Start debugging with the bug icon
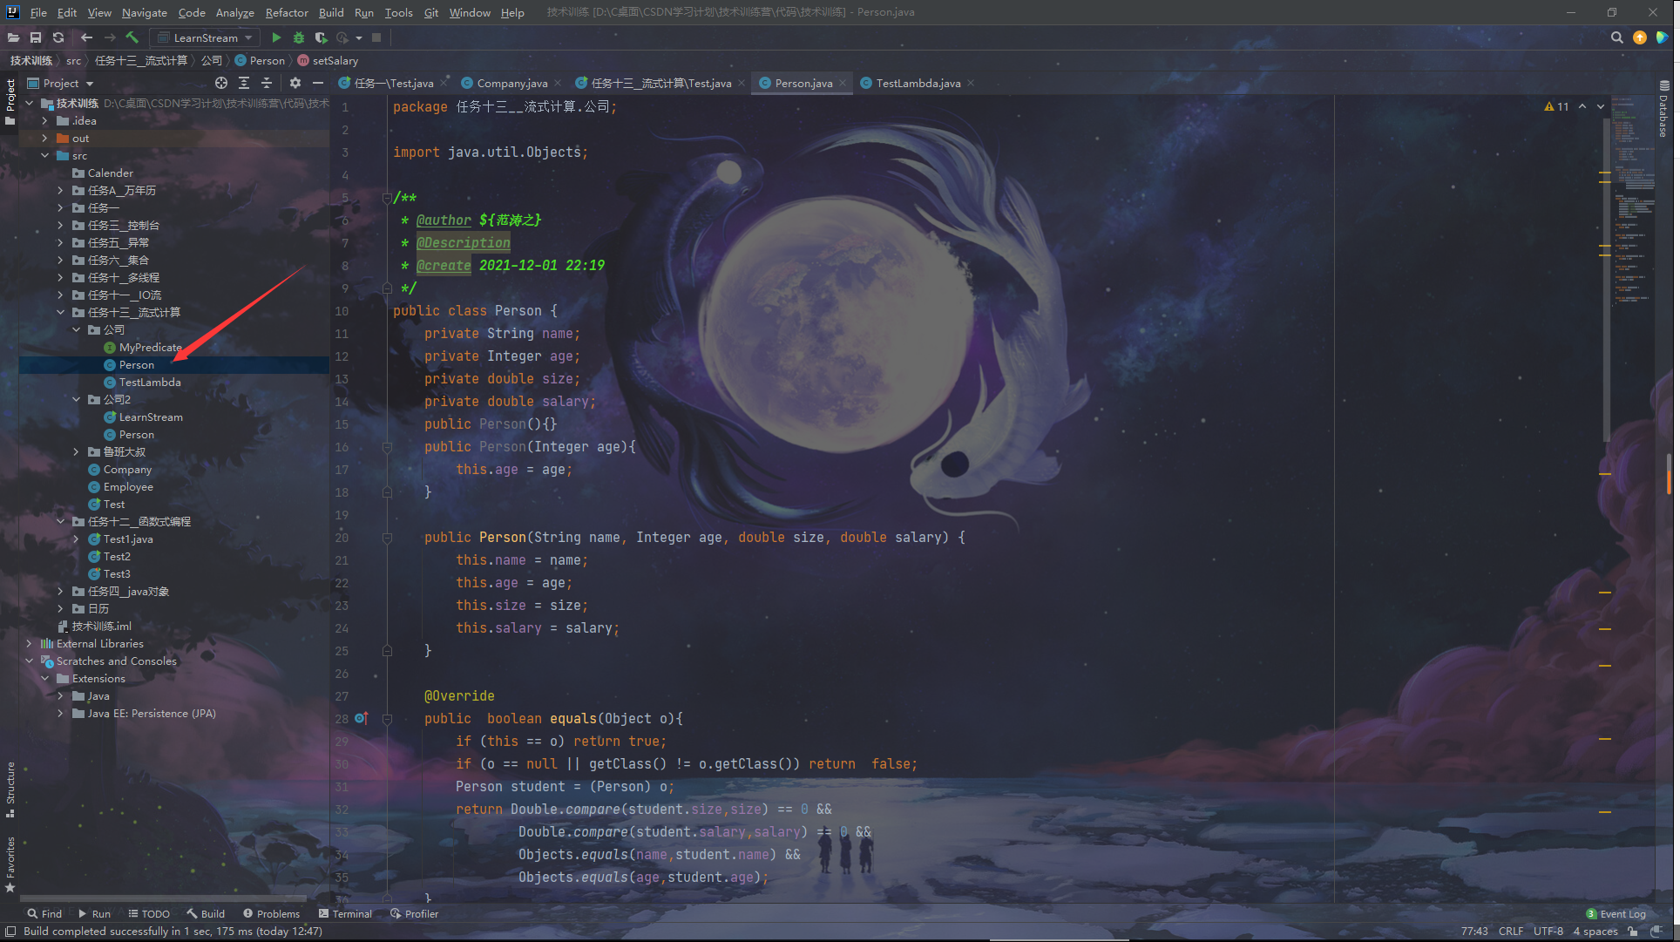Screen dimensions: 1680x942 pyautogui.click(x=299, y=37)
